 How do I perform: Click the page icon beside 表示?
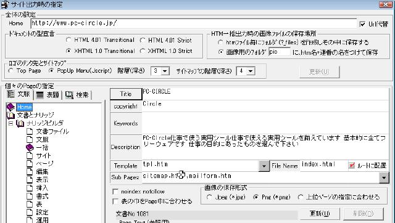coord(30,180)
